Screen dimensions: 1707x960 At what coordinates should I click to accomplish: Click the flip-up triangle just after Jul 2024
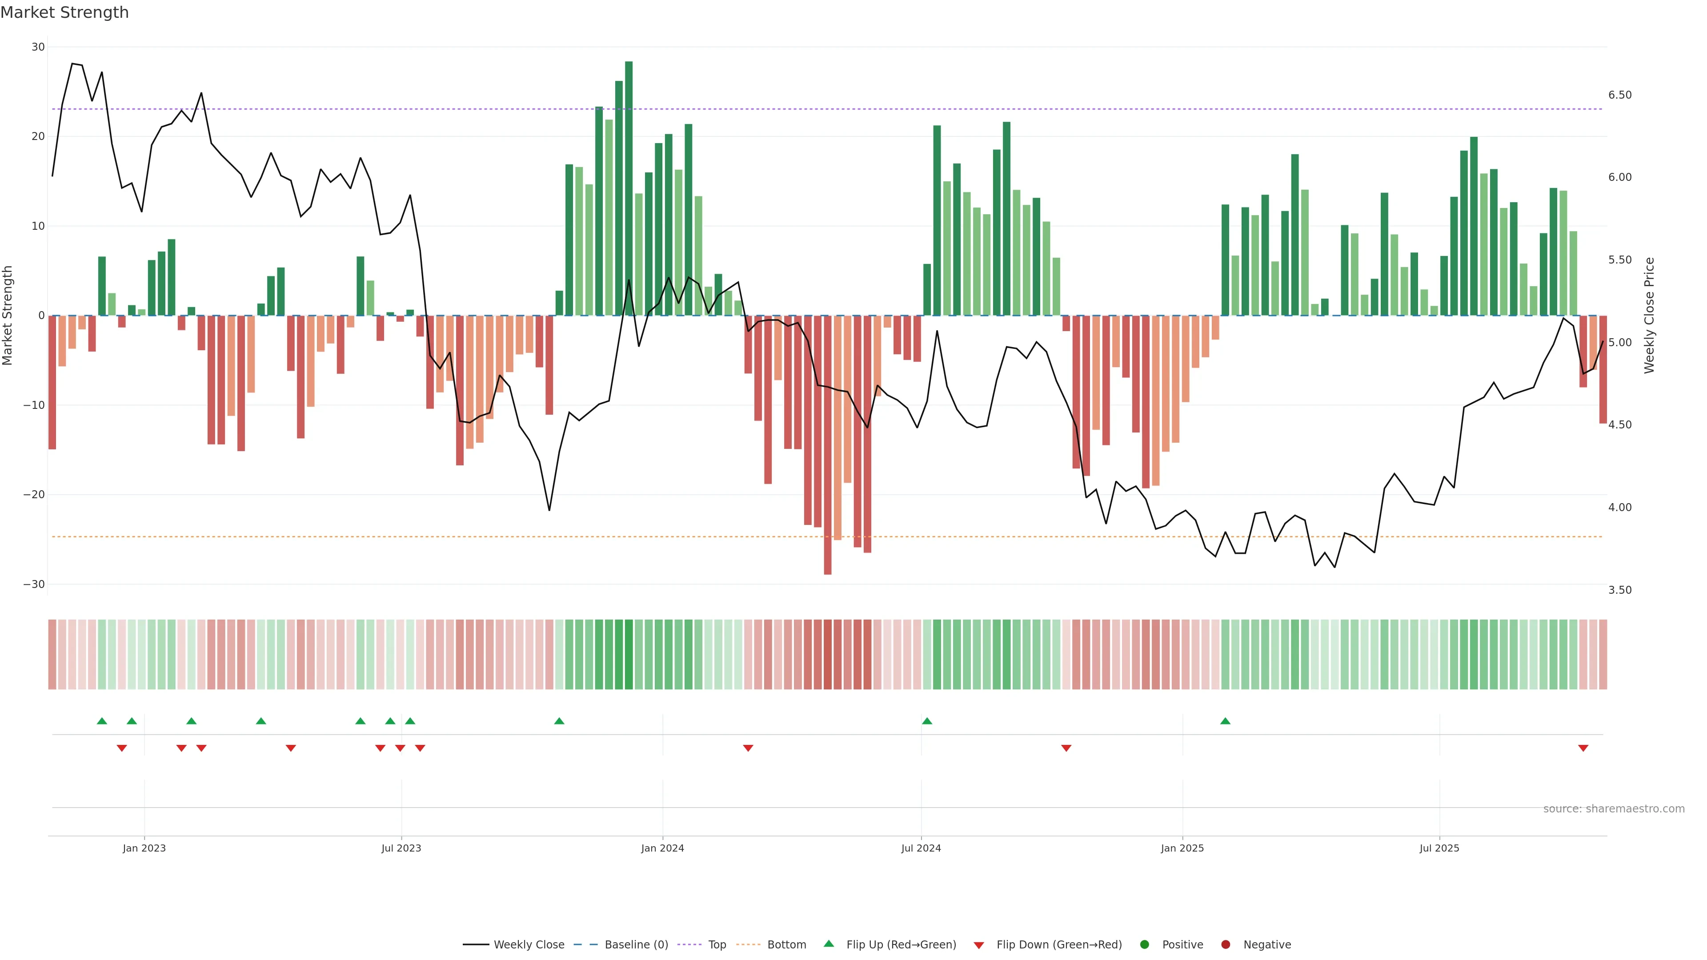point(927,721)
